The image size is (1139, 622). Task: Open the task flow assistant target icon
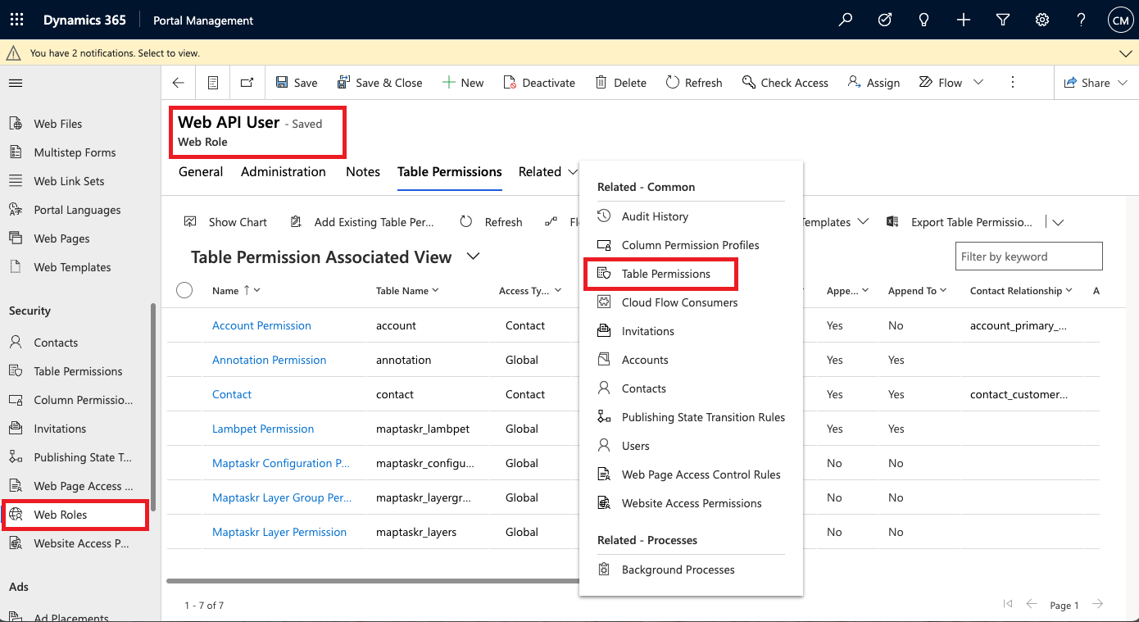coord(885,20)
